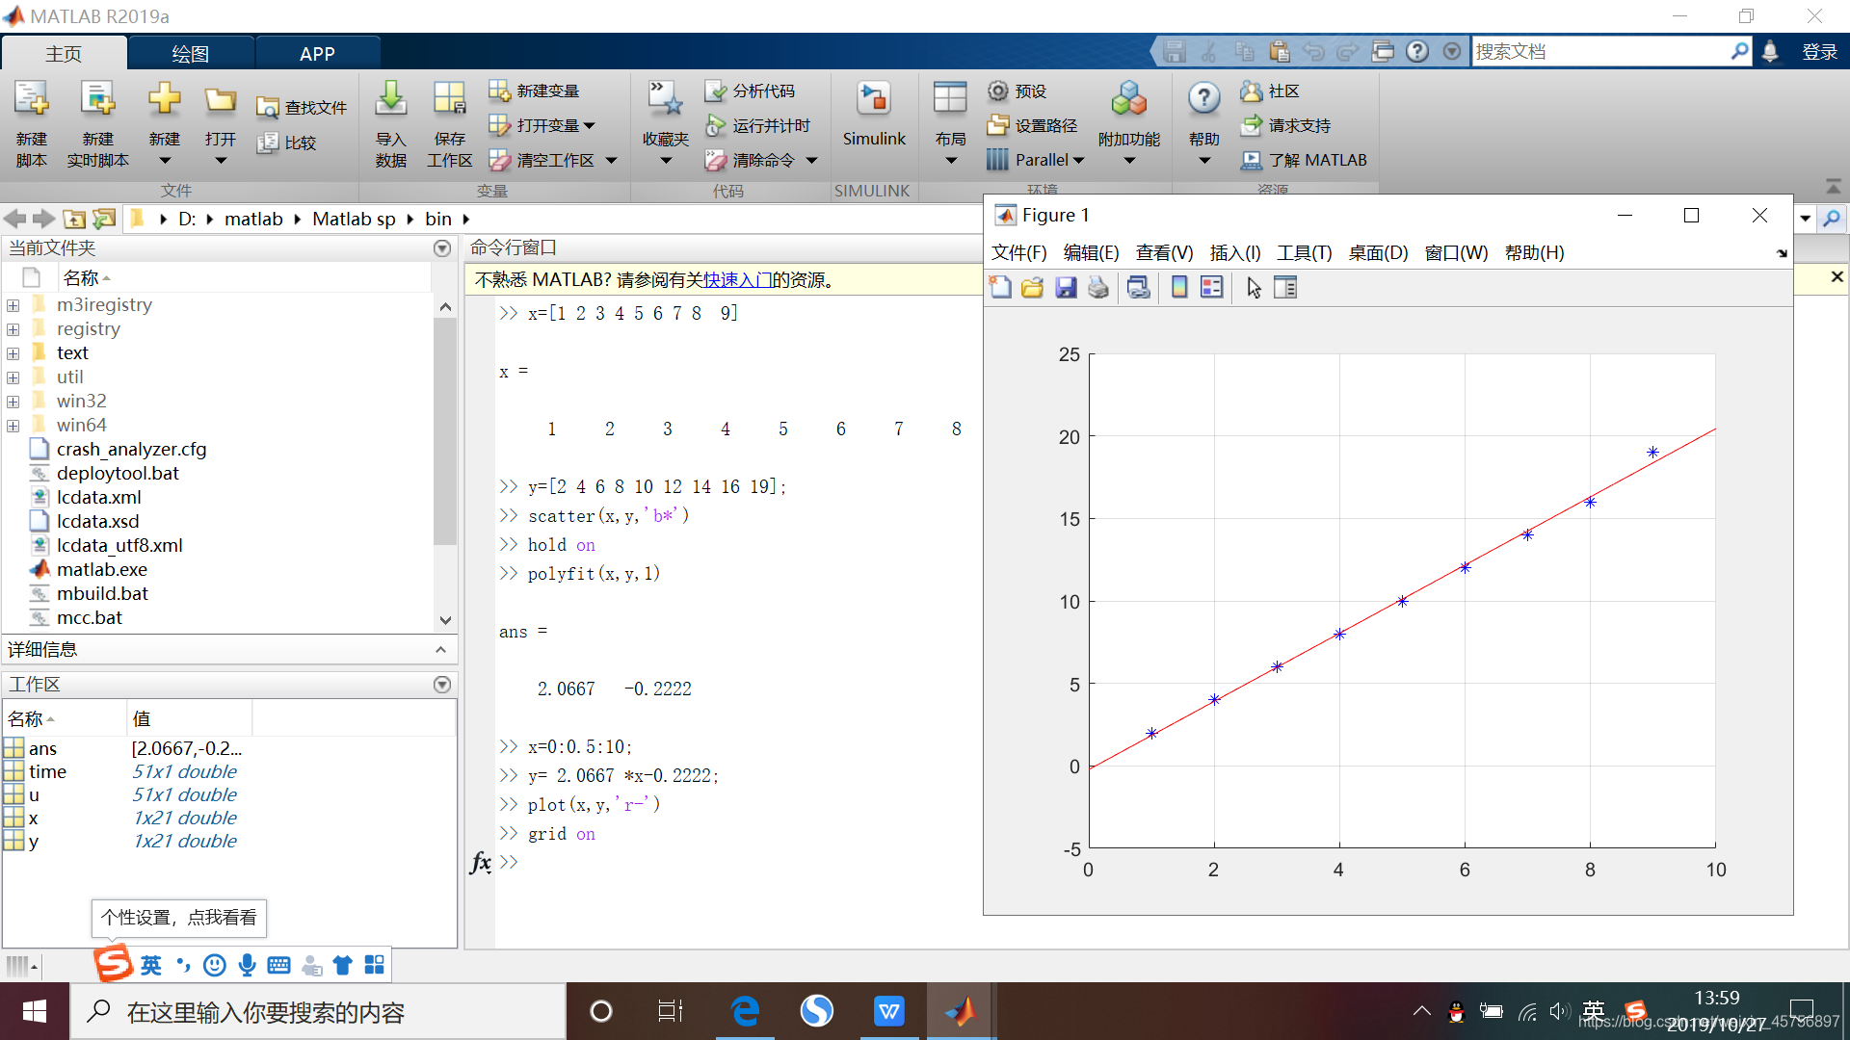
Task: Click the 导入数据 (Import Data) icon
Action: (390, 100)
